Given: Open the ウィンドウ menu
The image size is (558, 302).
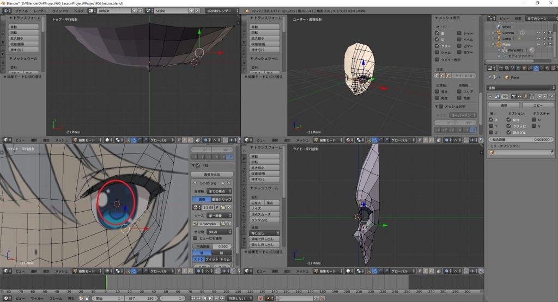Looking at the screenshot, I should pos(60,10).
